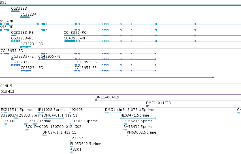241x154 pixels.
Task: Open EST EK053612.5prime
Action: point(86,144)
